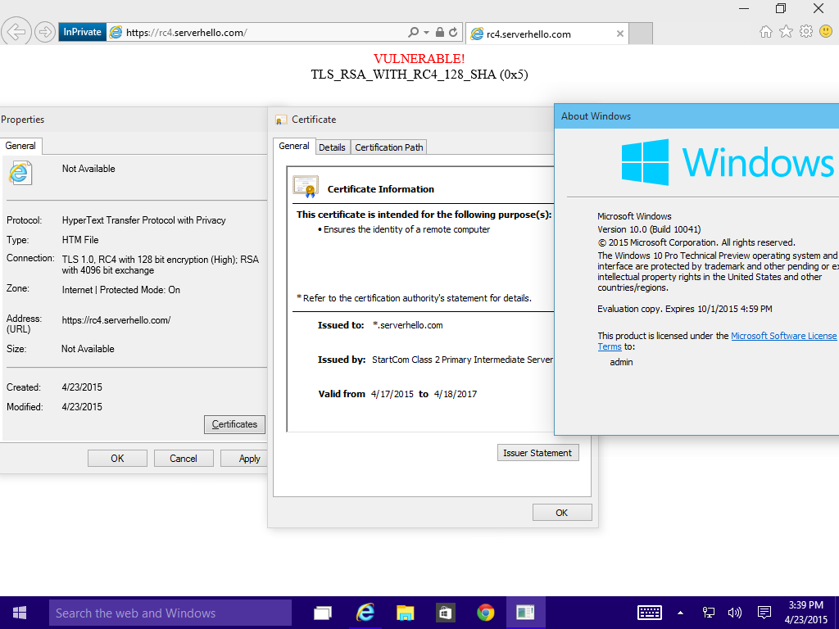Click the browser Back arrow button
839x629 pixels.
[16, 32]
